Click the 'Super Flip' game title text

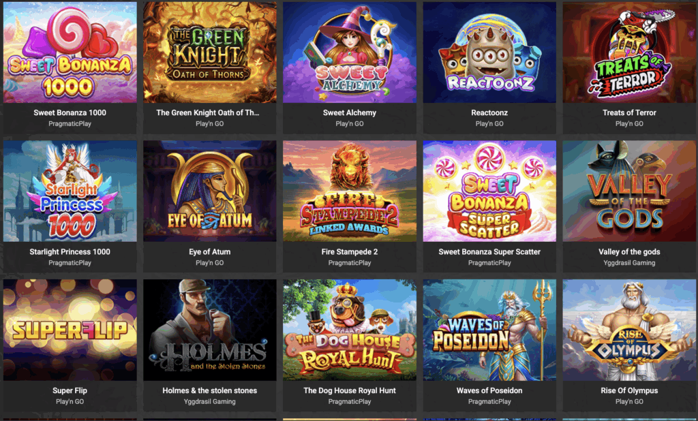pos(70,391)
